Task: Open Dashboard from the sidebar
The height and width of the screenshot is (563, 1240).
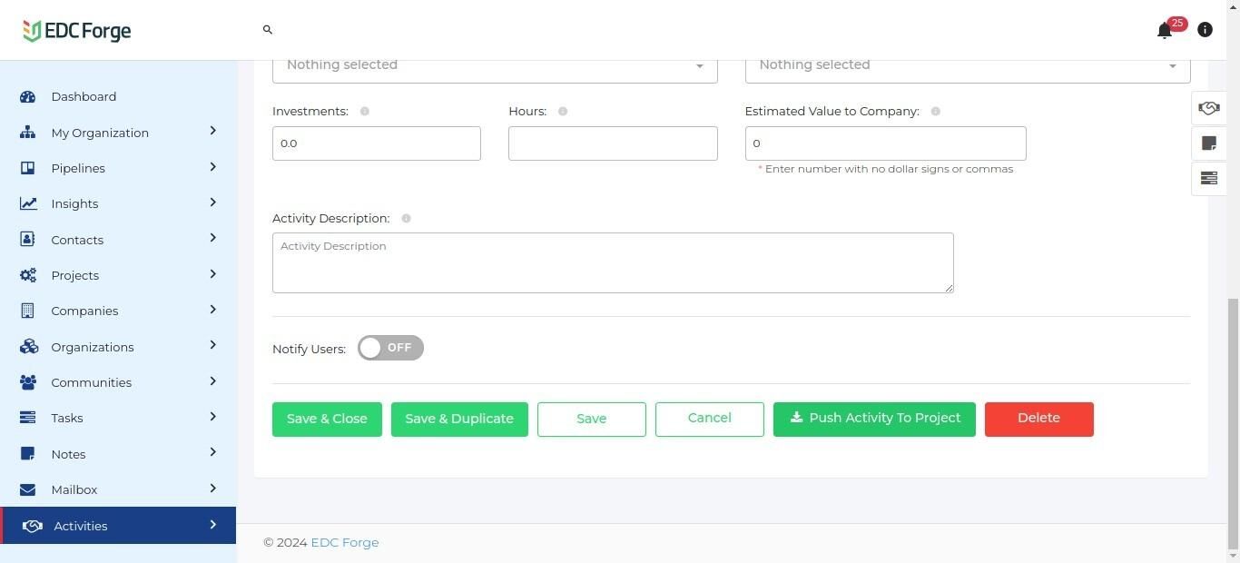Action: point(84,96)
